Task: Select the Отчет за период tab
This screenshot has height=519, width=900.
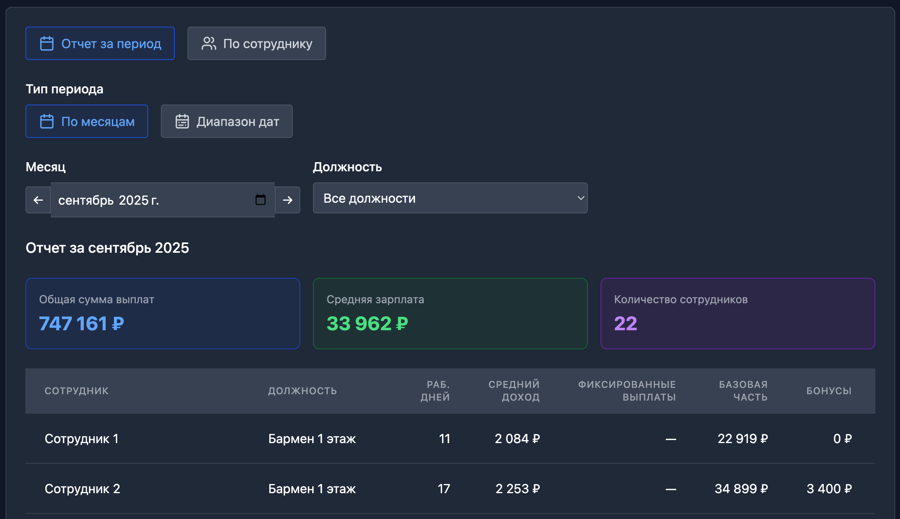Action: click(x=100, y=43)
